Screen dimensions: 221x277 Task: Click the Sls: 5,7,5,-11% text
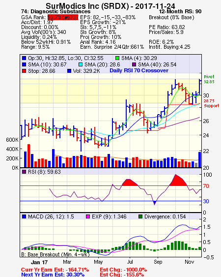coord(98,27)
